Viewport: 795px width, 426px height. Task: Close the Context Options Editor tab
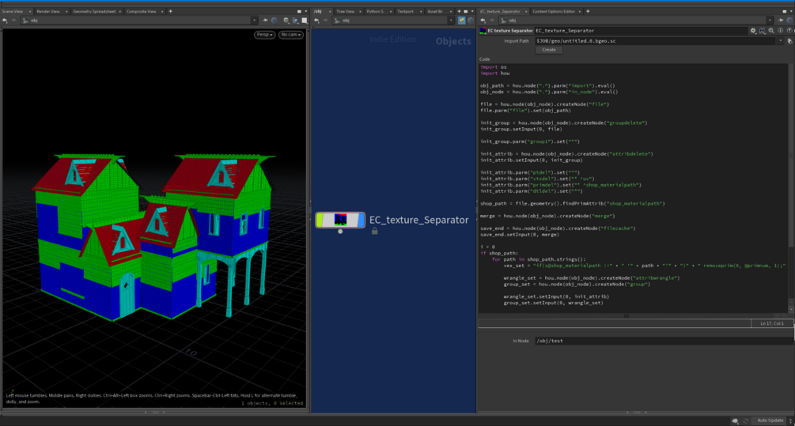(581, 11)
